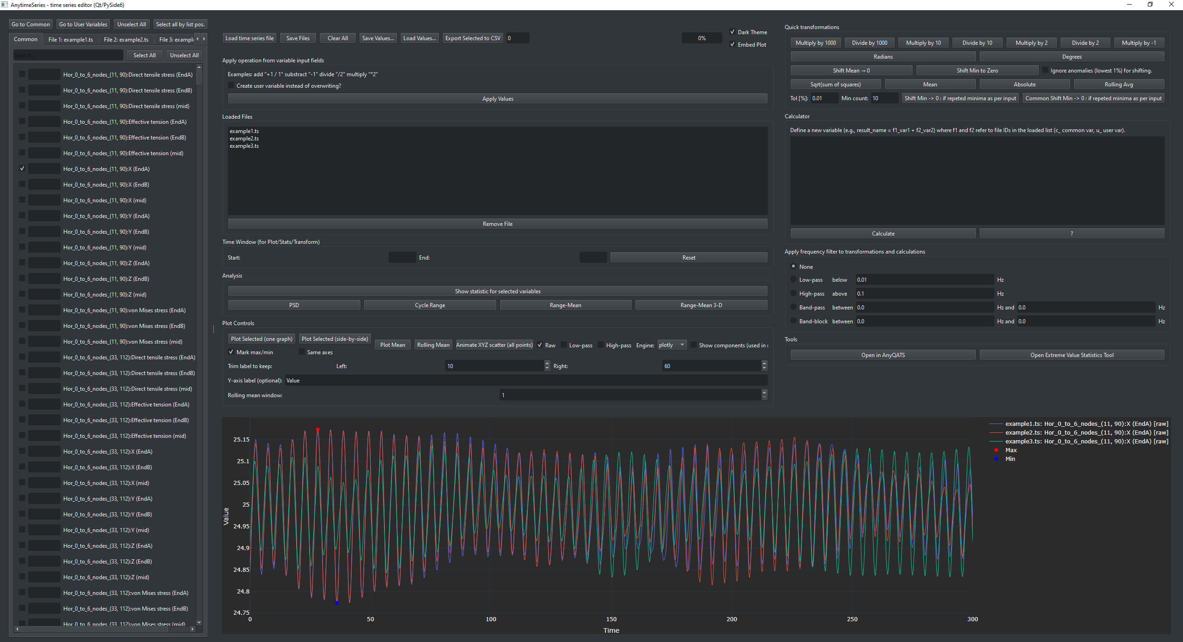Click the Range-Mean 3-D button
The height and width of the screenshot is (642, 1183).
(x=701, y=305)
